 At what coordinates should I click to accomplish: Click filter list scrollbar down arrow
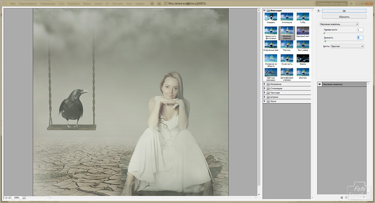[312, 198]
